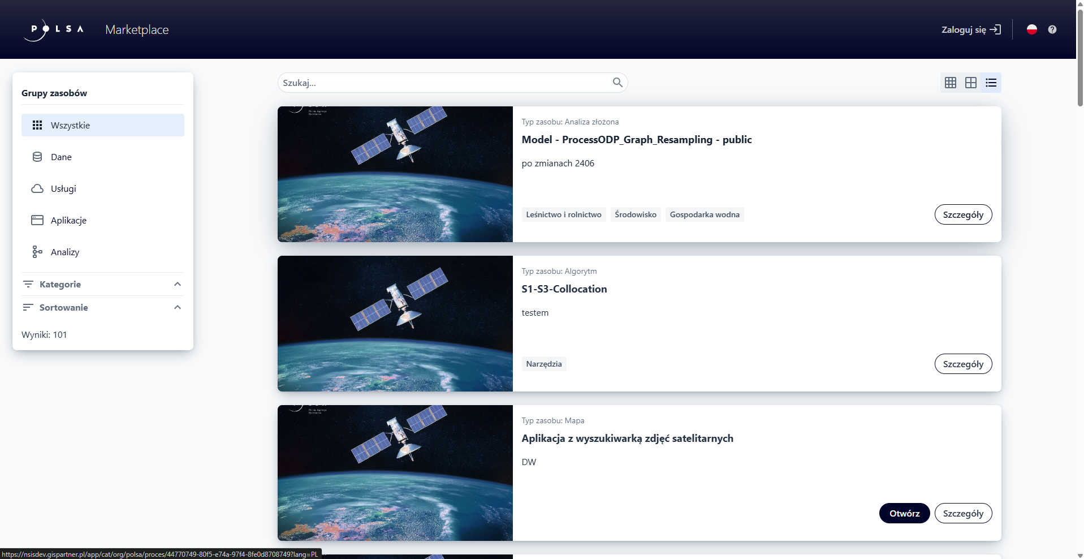Click the Zaloguj się login button
Viewport: 1084px width, 559px height.
pyautogui.click(x=971, y=29)
